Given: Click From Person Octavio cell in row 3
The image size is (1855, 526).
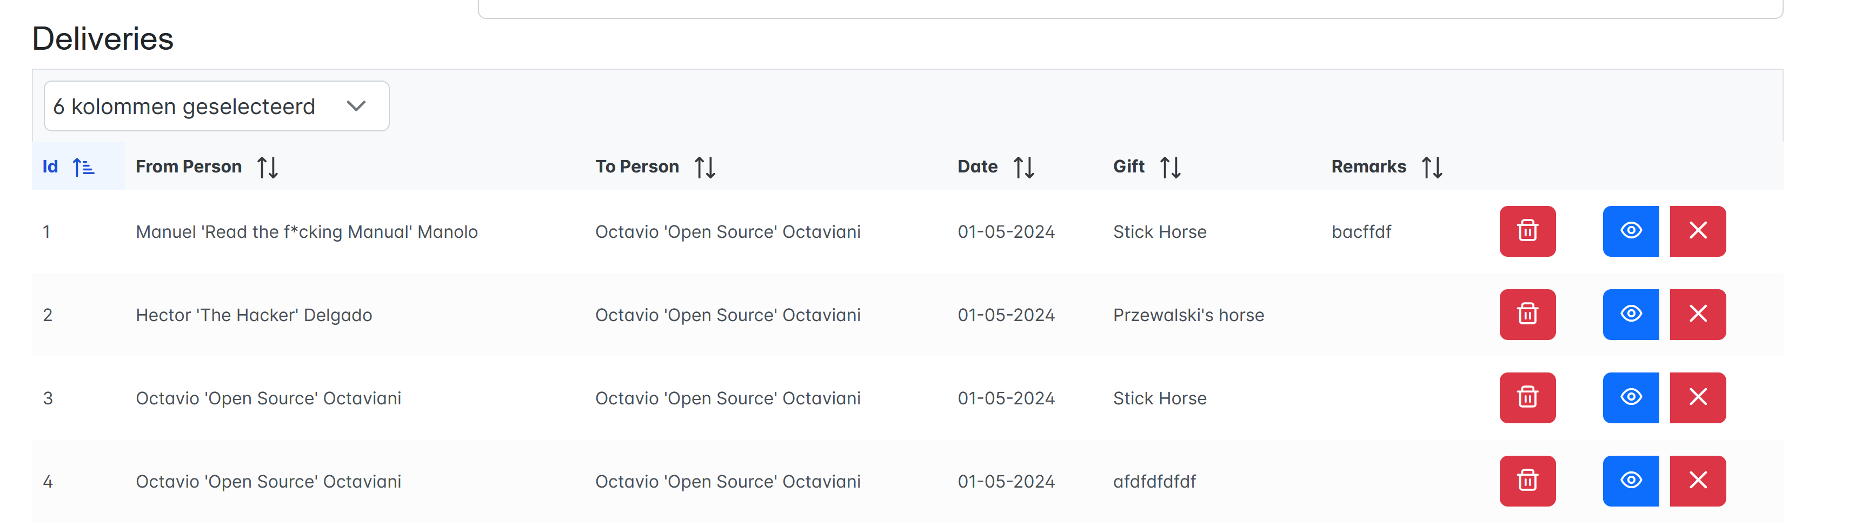Looking at the screenshot, I should 268,398.
